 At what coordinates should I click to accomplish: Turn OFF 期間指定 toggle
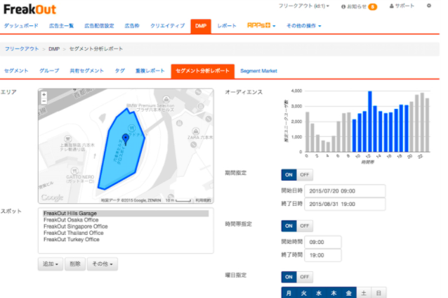[x=305, y=175]
